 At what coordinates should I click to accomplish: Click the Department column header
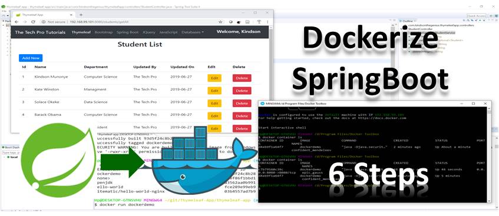click(x=96, y=67)
